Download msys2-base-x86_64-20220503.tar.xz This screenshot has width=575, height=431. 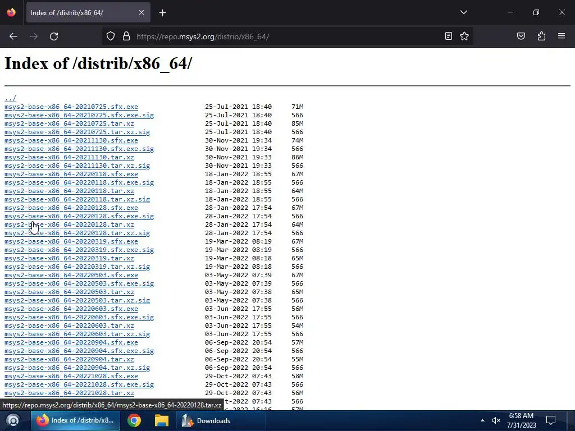pyautogui.click(x=69, y=292)
